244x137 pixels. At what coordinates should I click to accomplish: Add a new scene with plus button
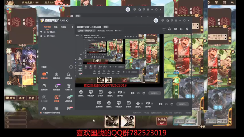click(x=72, y=27)
